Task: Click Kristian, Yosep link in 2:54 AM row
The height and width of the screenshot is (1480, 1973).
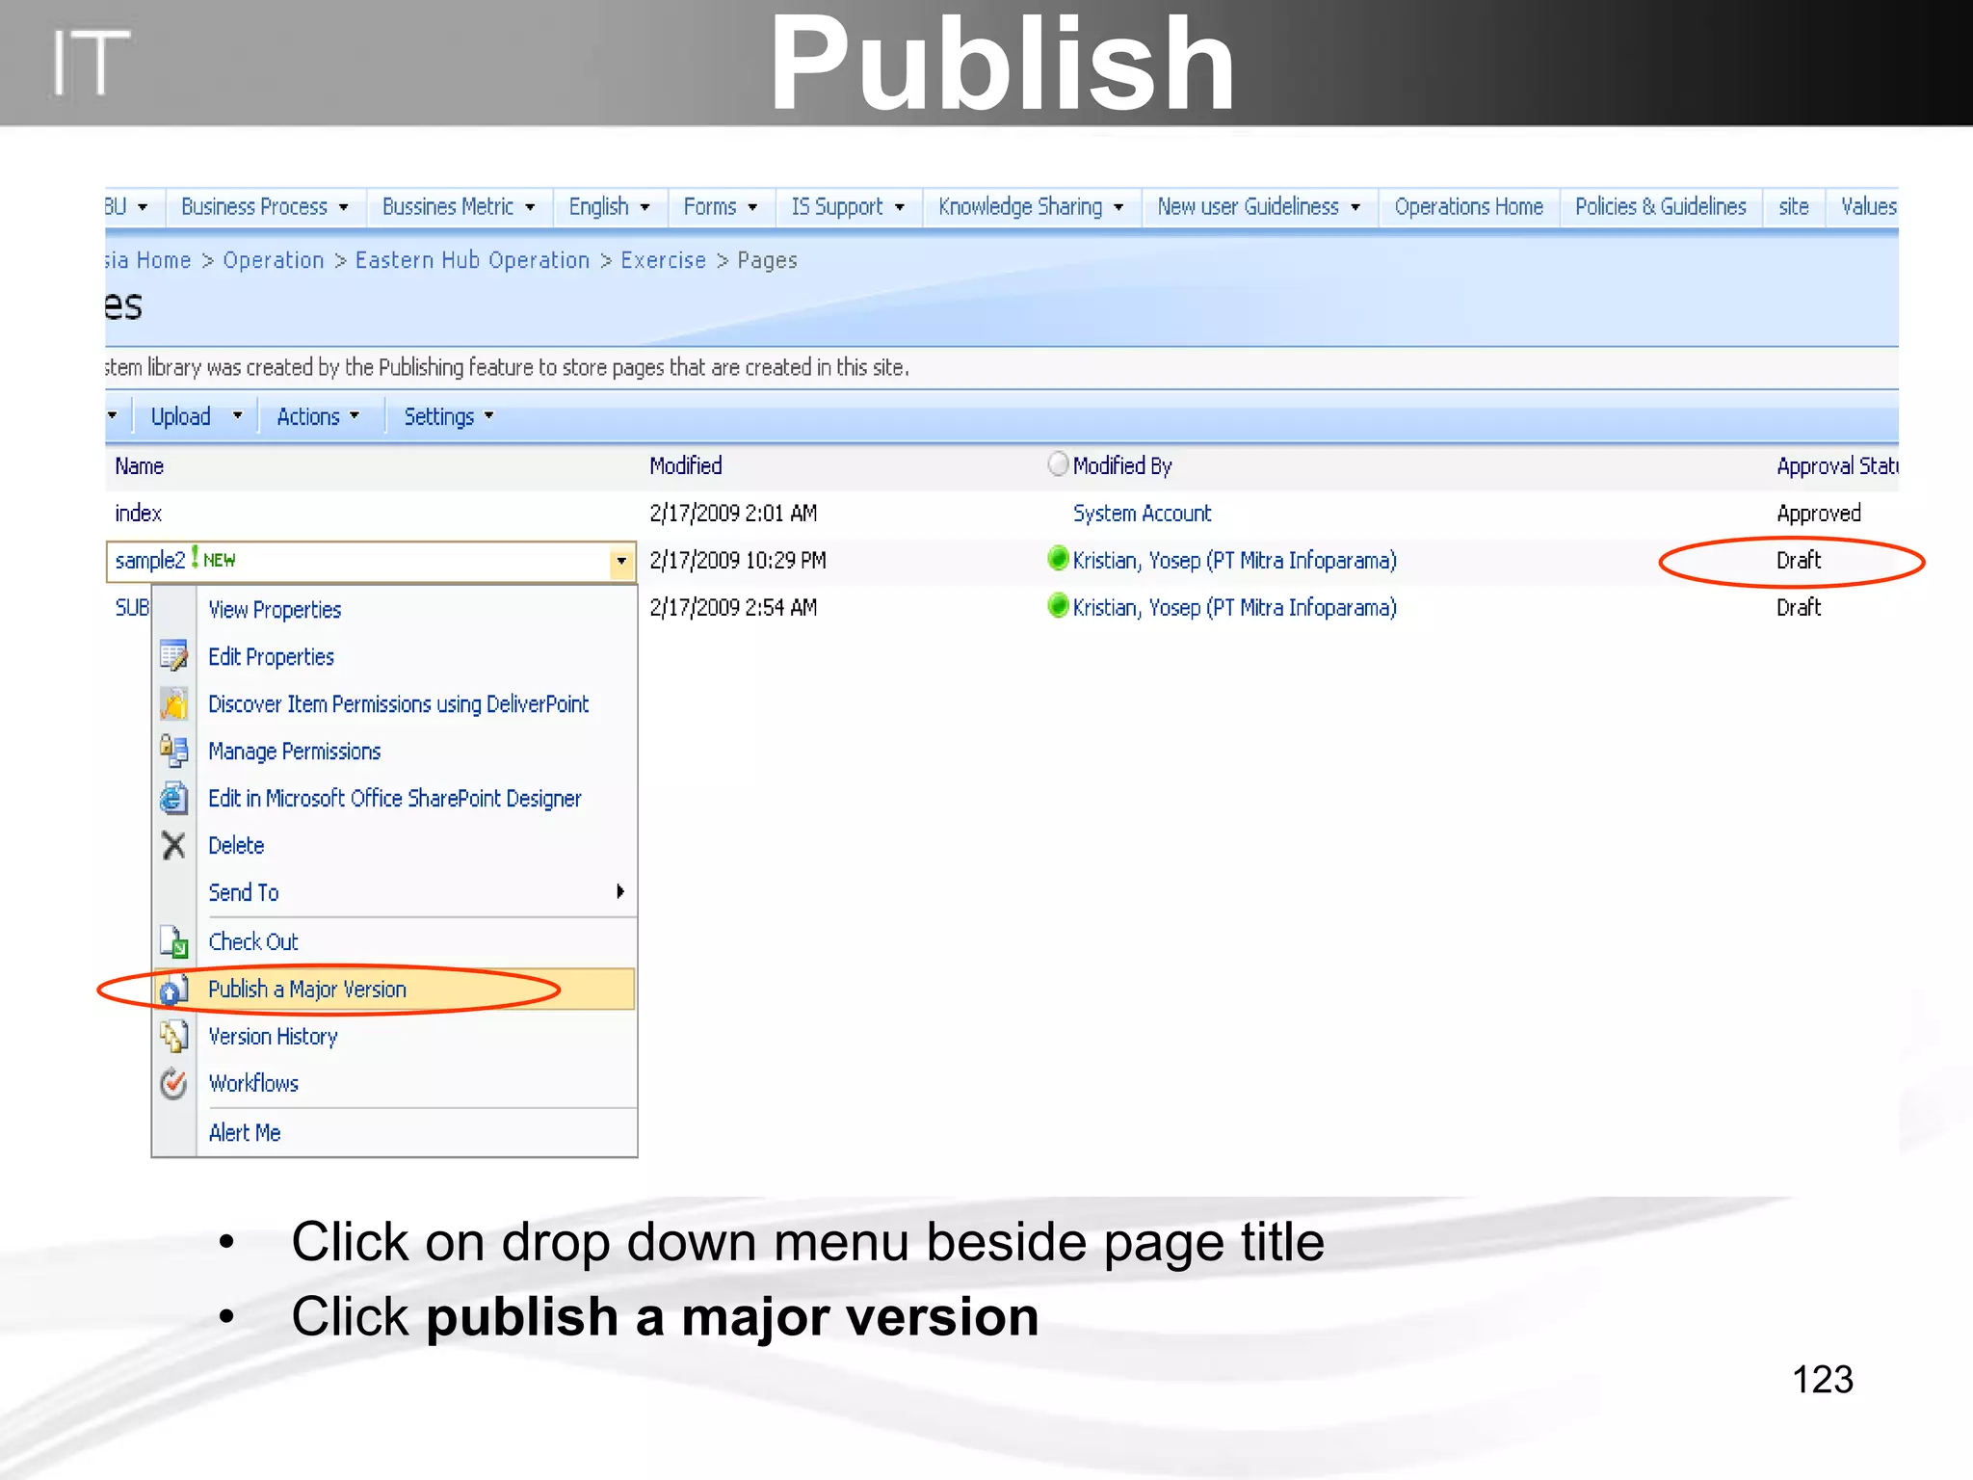Action: [x=1234, y=608]
